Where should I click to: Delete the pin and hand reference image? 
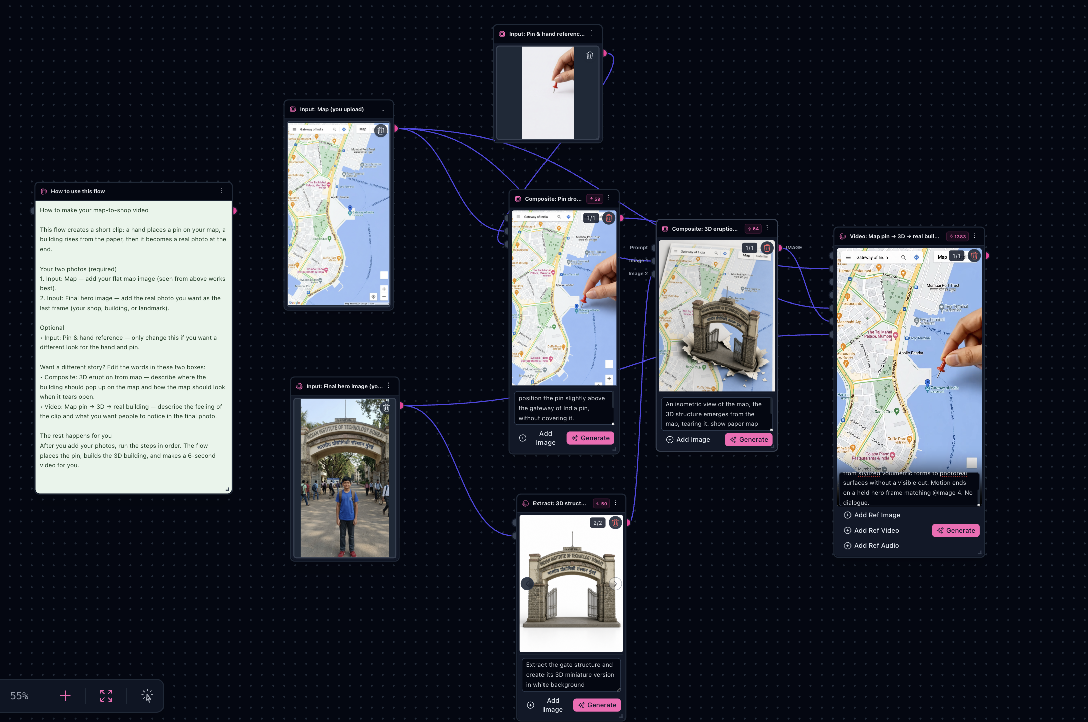[590, 56]
